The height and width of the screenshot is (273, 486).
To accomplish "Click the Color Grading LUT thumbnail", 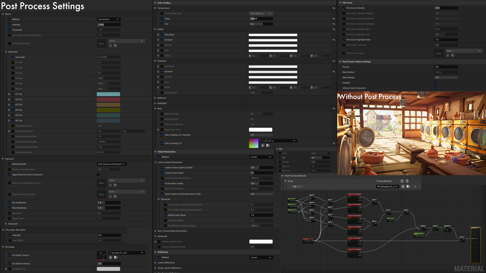I will (254, 143).
